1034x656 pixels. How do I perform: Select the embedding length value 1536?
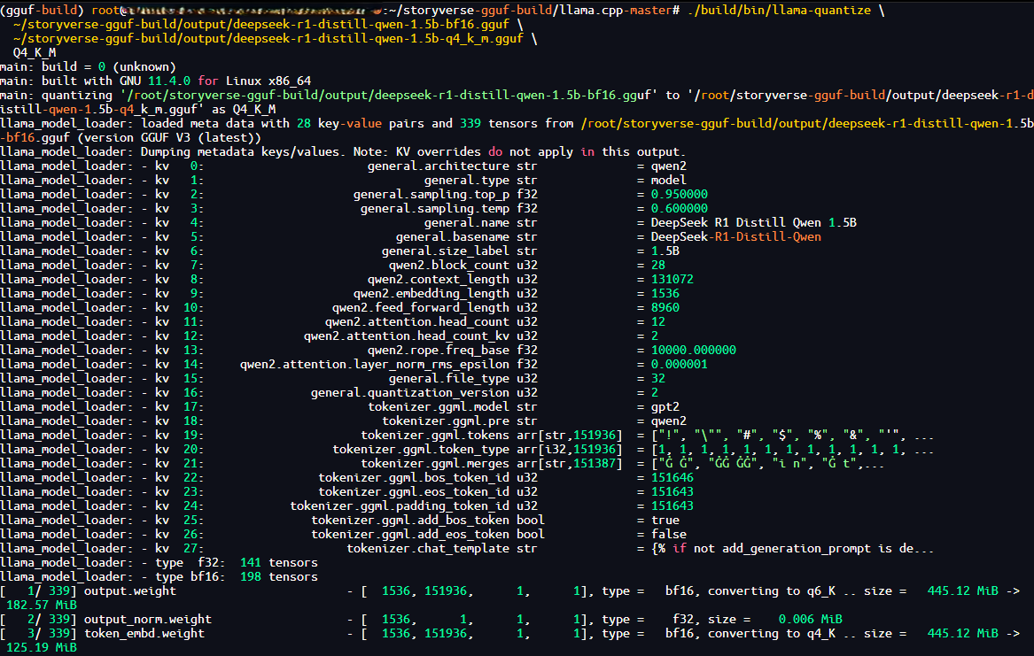pos(665,293)
